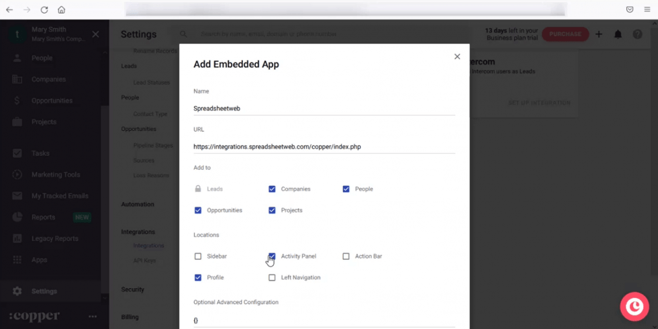The image size is (658, 329).
Task: Open the browser hamburger menu
Action: 647,10
